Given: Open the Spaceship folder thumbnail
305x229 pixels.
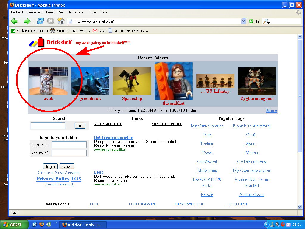Looking at the screenshot, I should [x=132, y=81].
